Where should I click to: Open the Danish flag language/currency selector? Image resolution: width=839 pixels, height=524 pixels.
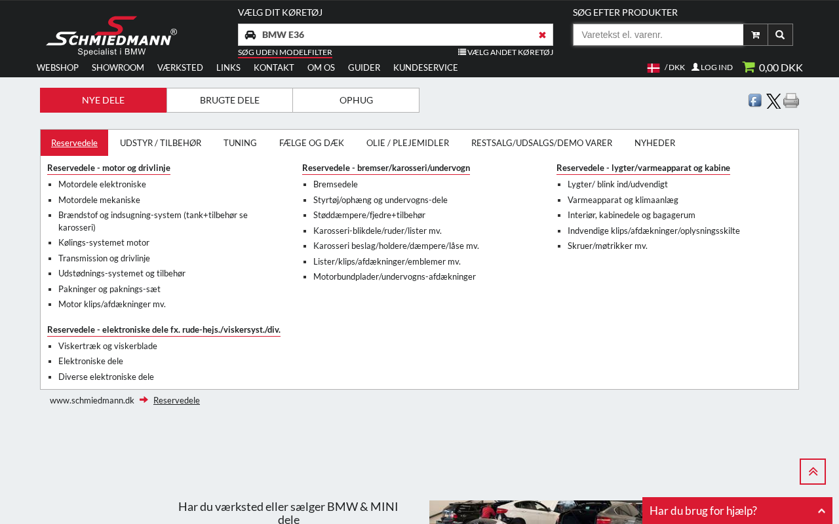[x=665, y=67]
